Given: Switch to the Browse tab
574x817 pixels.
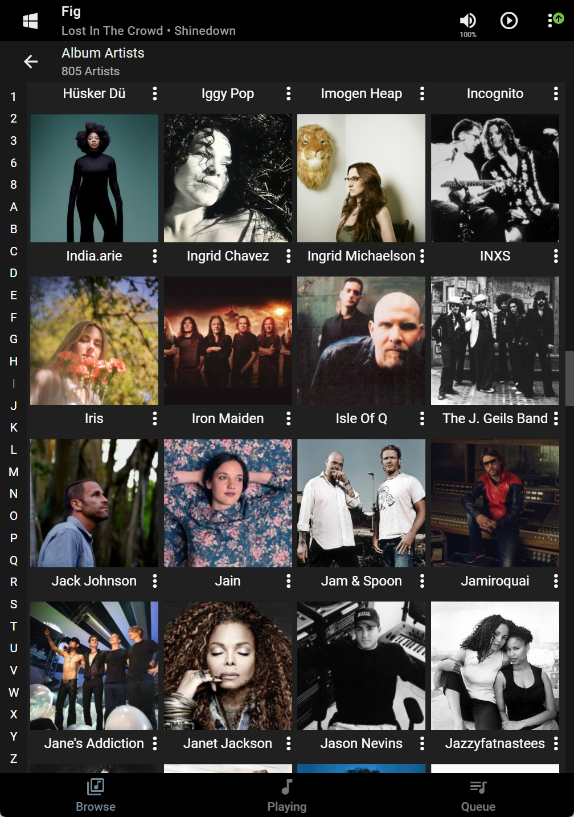Looking at the screenshot, I should (x=96, y=795).
